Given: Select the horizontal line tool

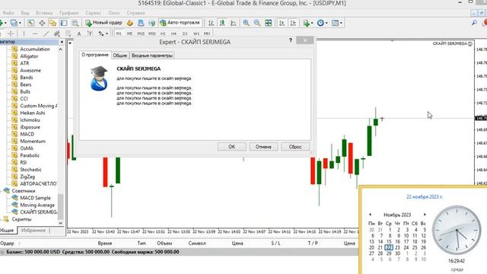Looking at the screenshot, I should (35, 33).
